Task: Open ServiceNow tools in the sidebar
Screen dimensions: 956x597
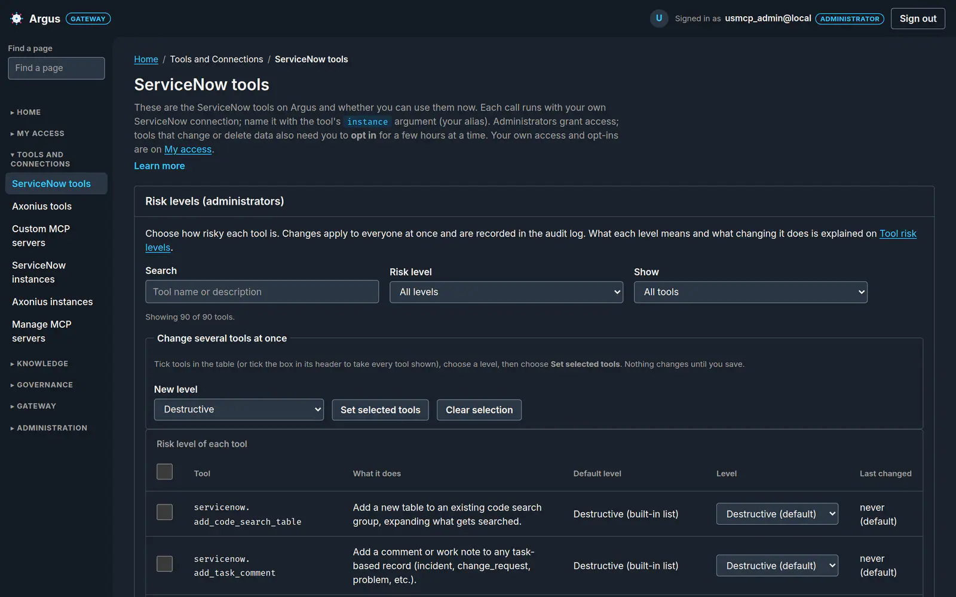Action: (x=56, y=184)
